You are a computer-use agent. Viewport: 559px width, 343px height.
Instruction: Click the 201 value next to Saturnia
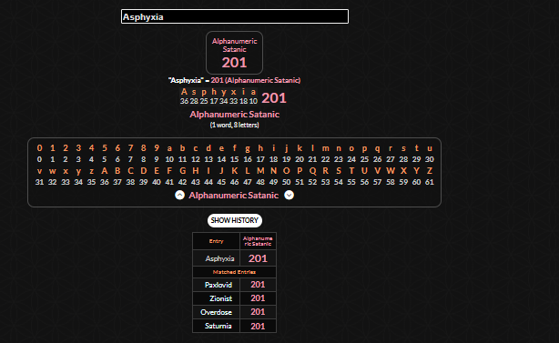(x=258, y=326)
